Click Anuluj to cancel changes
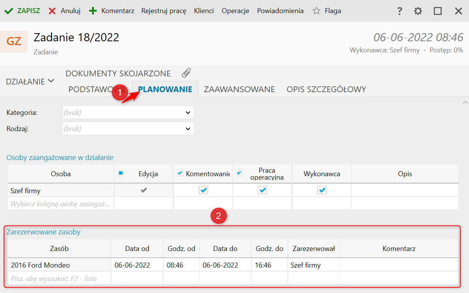The height and width of the screenshot is (293, 469). (64, 11)
